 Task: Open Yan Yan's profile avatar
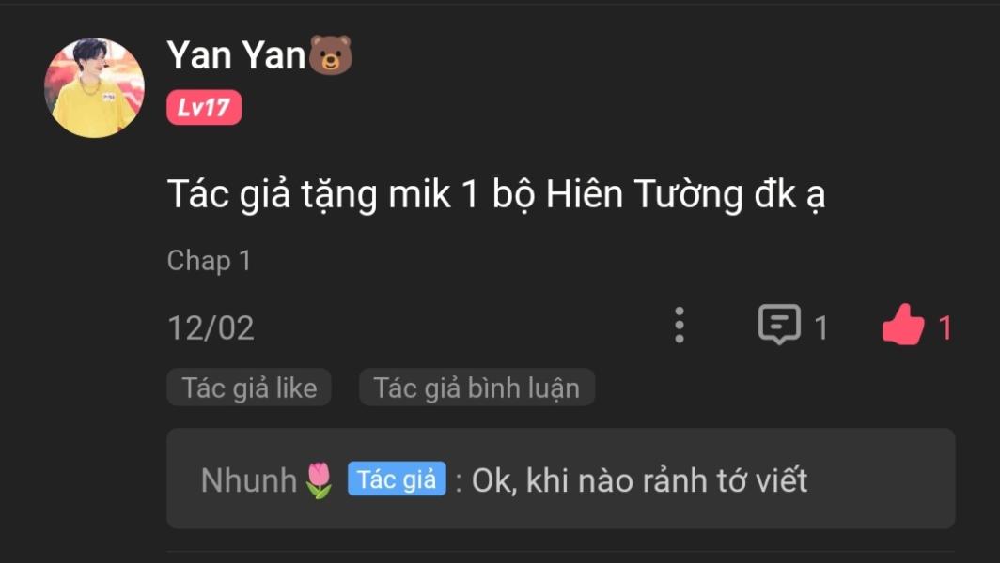pyautogui.click(x=94, y=87)
